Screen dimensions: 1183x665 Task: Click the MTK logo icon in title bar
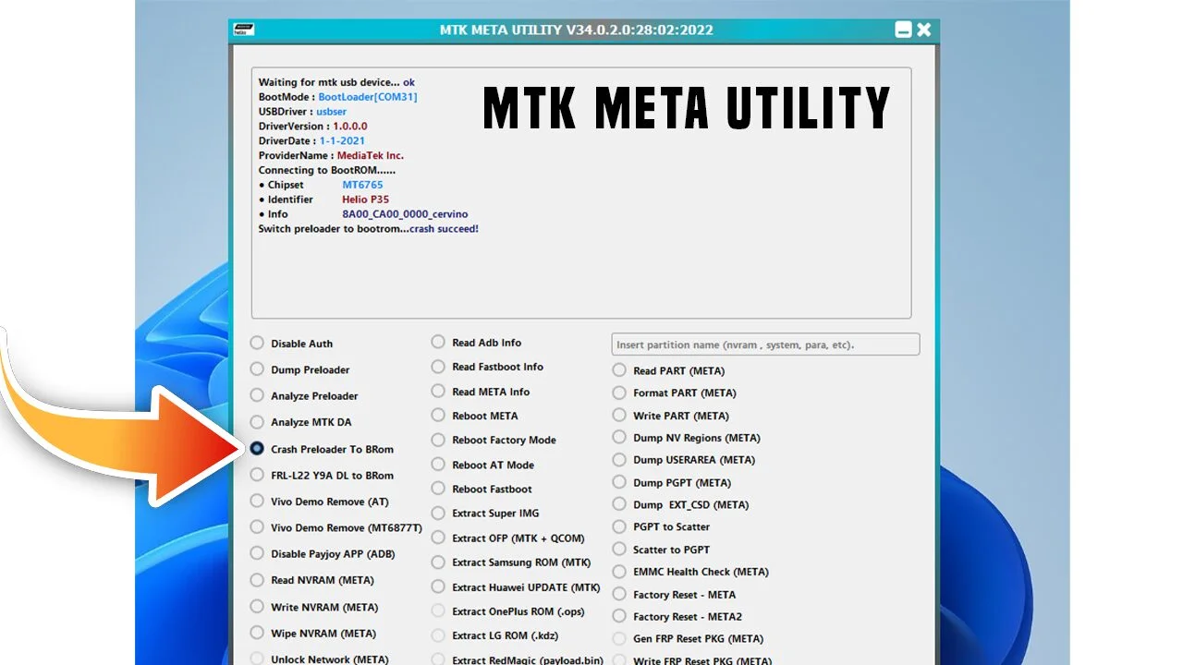[x=243, y=29]
